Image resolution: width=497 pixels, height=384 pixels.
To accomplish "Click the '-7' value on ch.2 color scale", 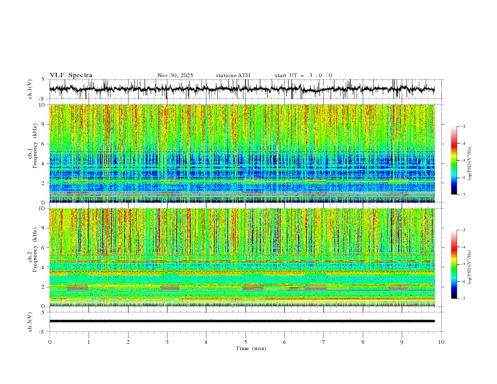I will point(462,299).
